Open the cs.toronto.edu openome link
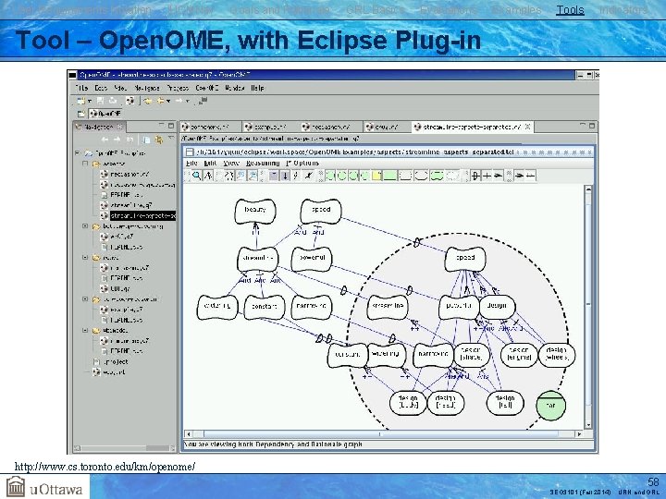666x499 pixels. pyautogui.click(x=105, y=467)
